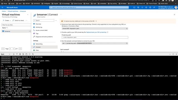The height and width of the screenshot is (100, 178).
Task: Click the bmserver name in VM list
Action: 8,31
